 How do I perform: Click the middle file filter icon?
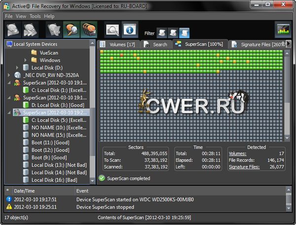pos(173,33)
